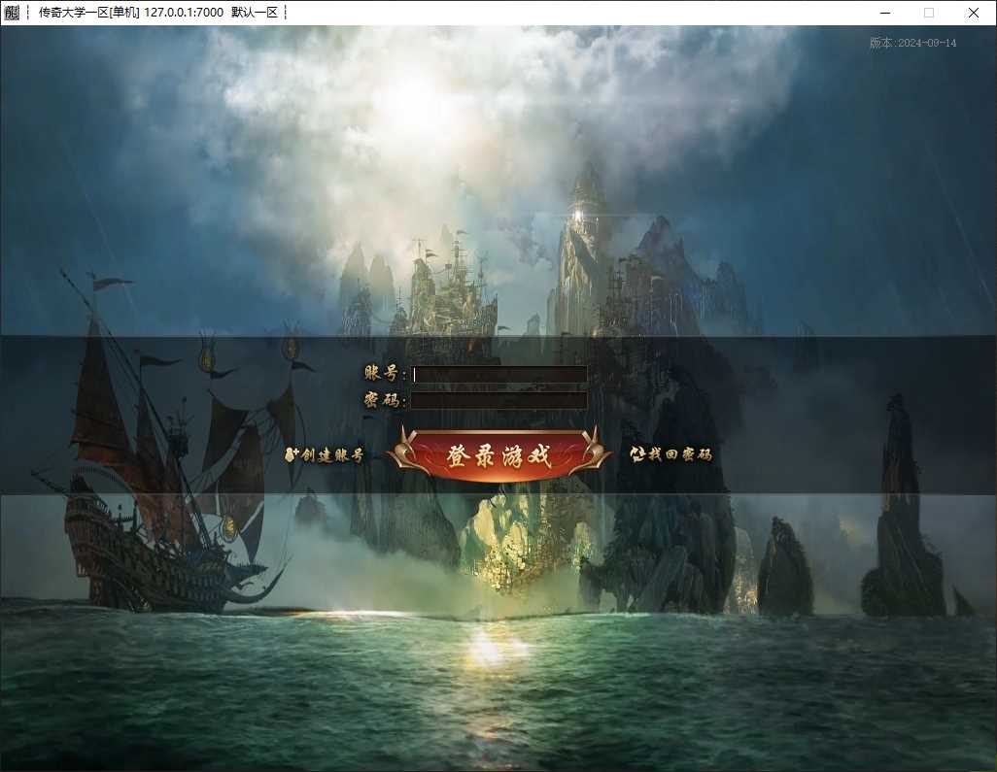Click the 登录游戏 login button
The image size is (997, 772).
tap(498, 454)
